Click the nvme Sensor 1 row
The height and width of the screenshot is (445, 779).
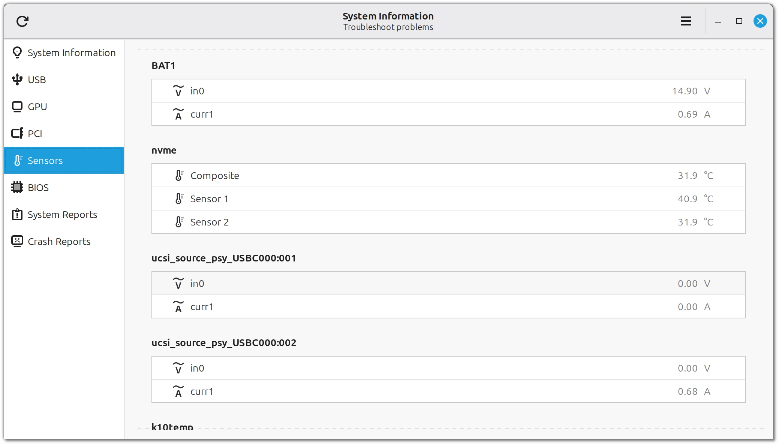[448, 199]
